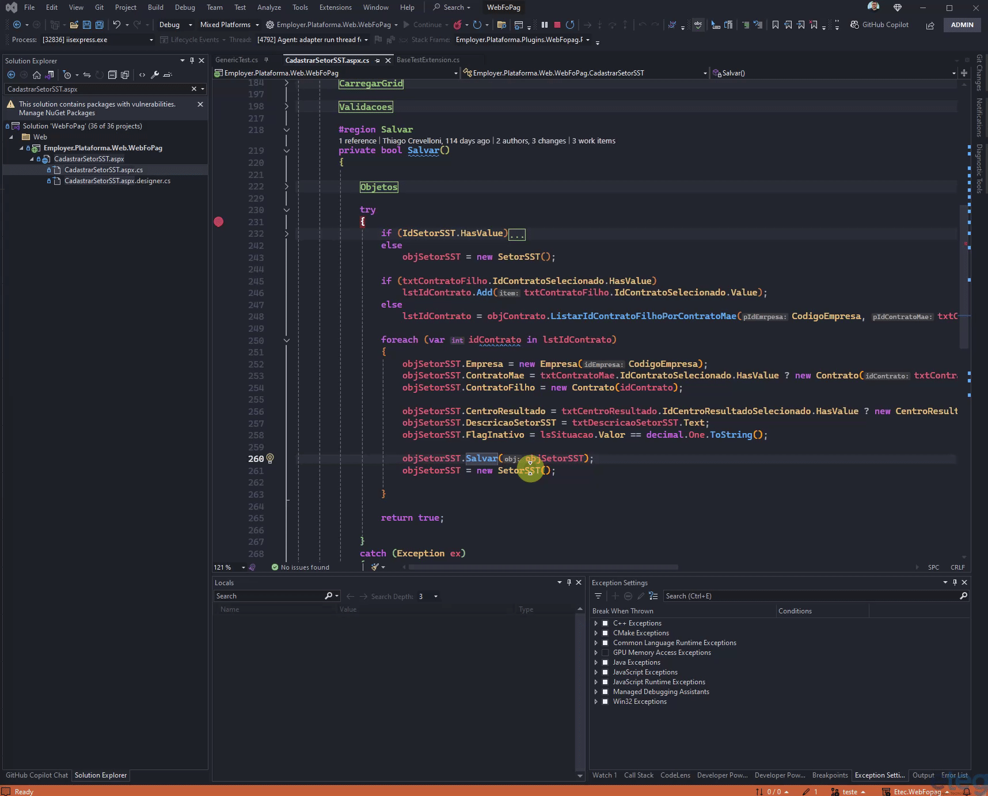This screenshot has height=796, width=988.
Task: Toggle Win32 Exceptions checkbox
Action: pos(605,702)
